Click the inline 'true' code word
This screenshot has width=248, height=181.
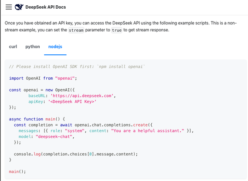(117, 30)
